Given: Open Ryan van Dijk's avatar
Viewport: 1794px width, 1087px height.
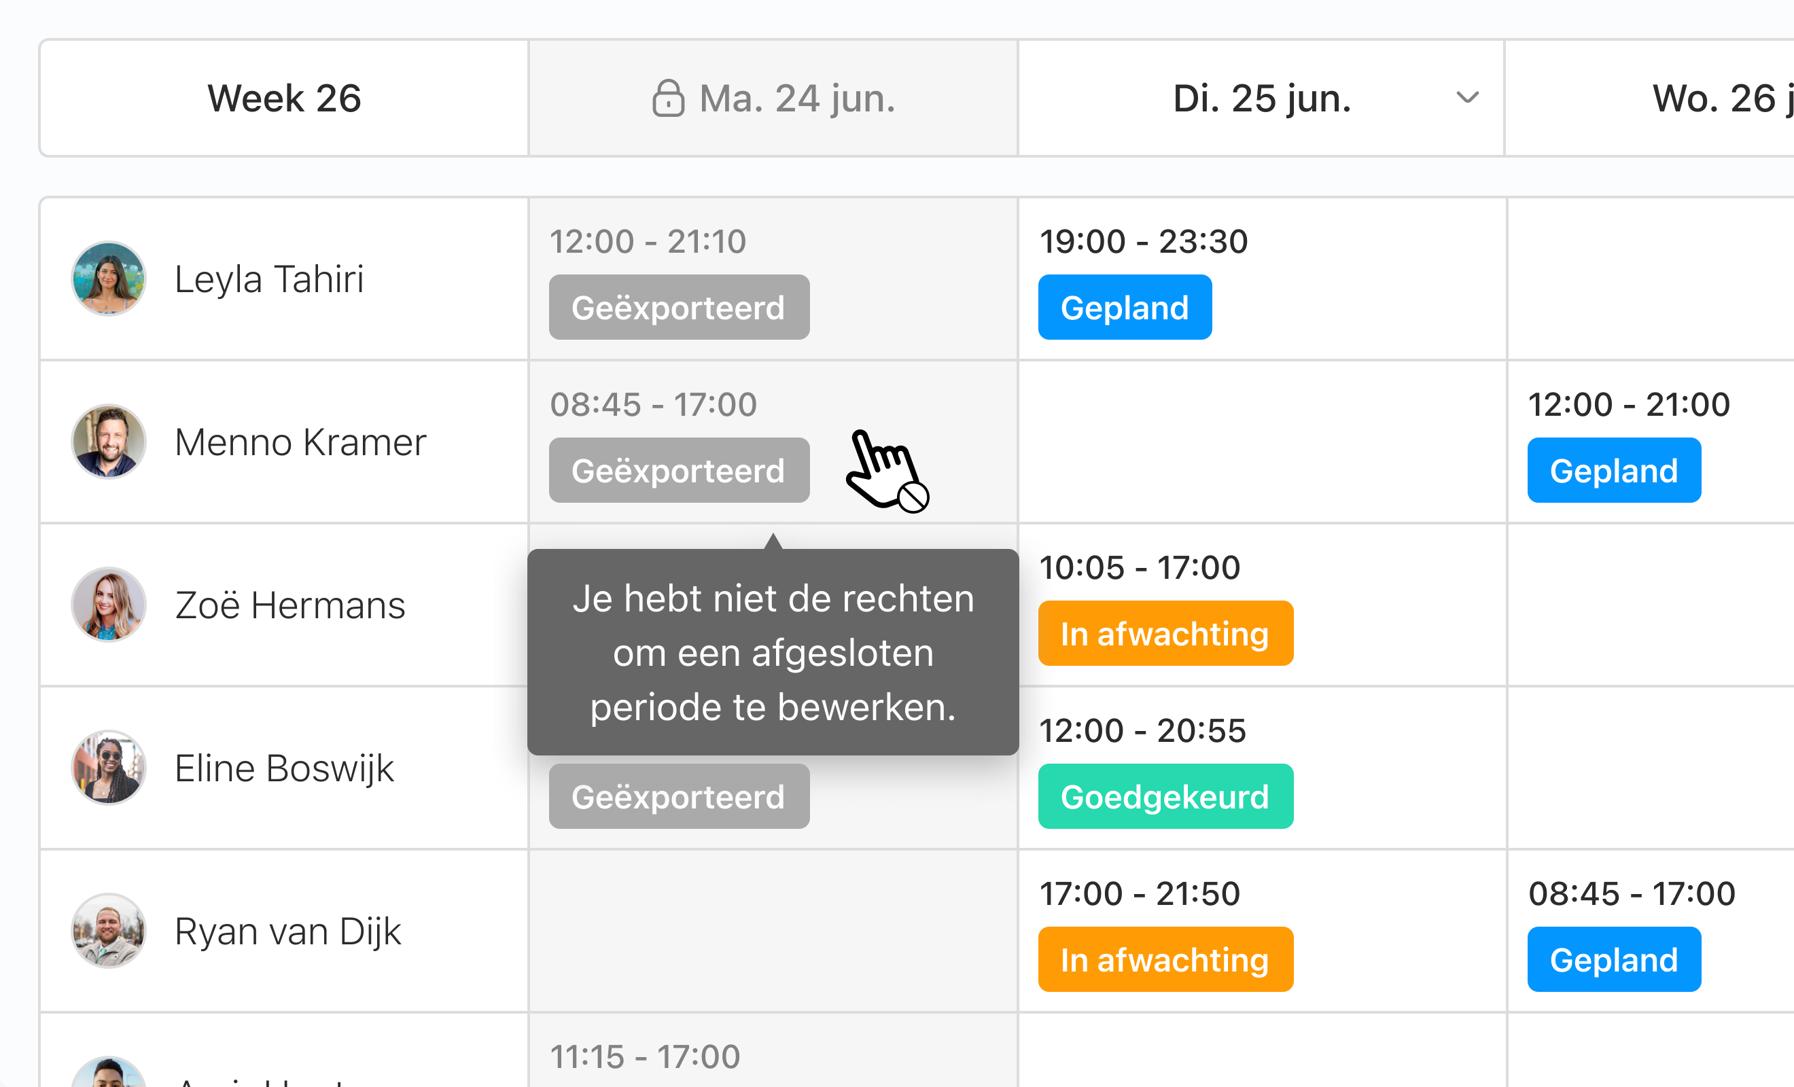Looking at the screenshot, I should coord(109,931).
